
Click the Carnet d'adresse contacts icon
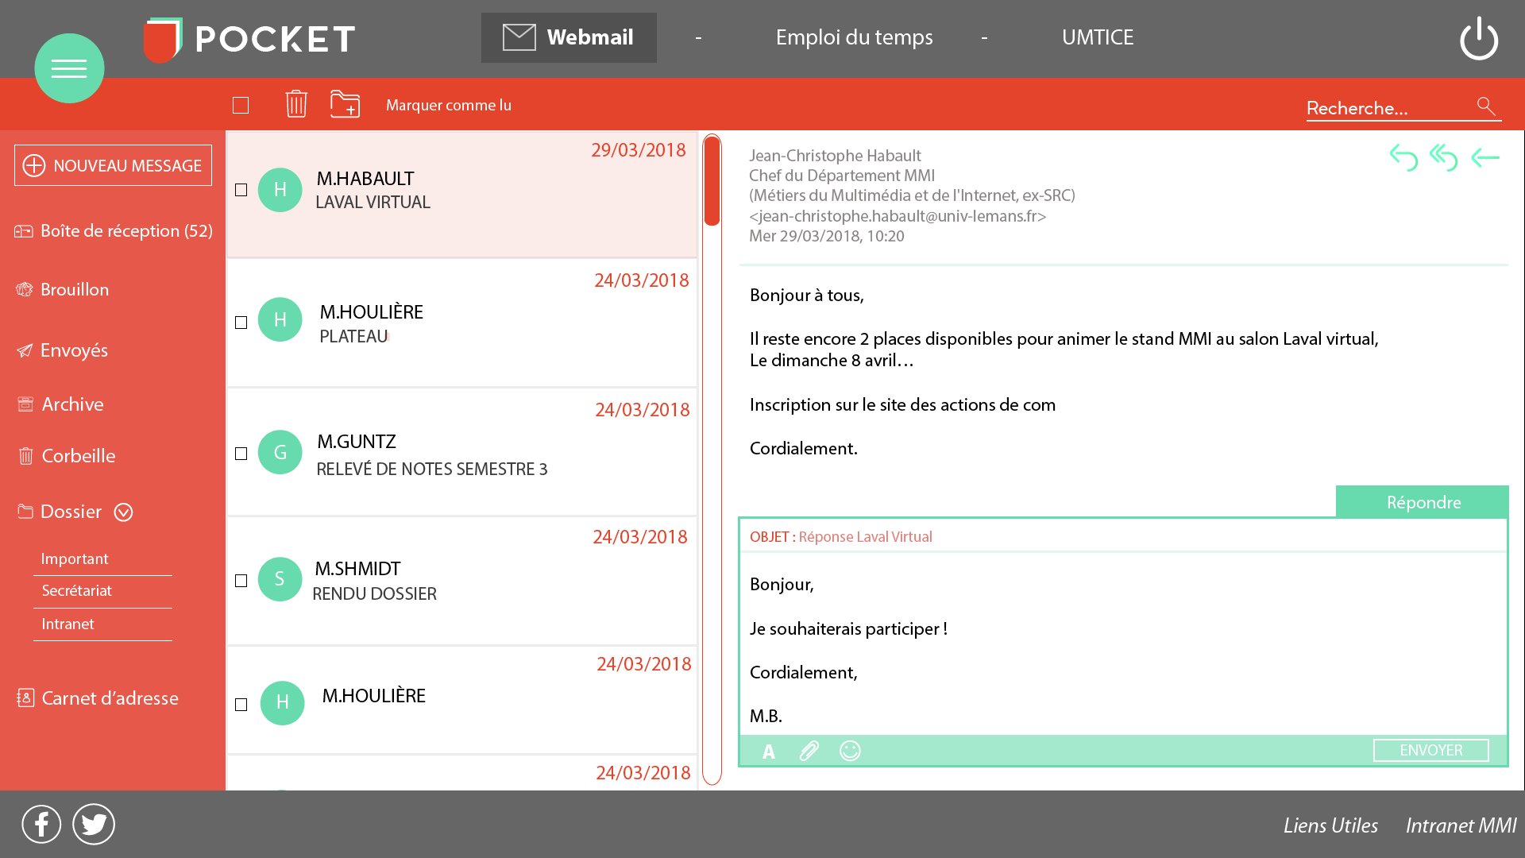(25, 698)
